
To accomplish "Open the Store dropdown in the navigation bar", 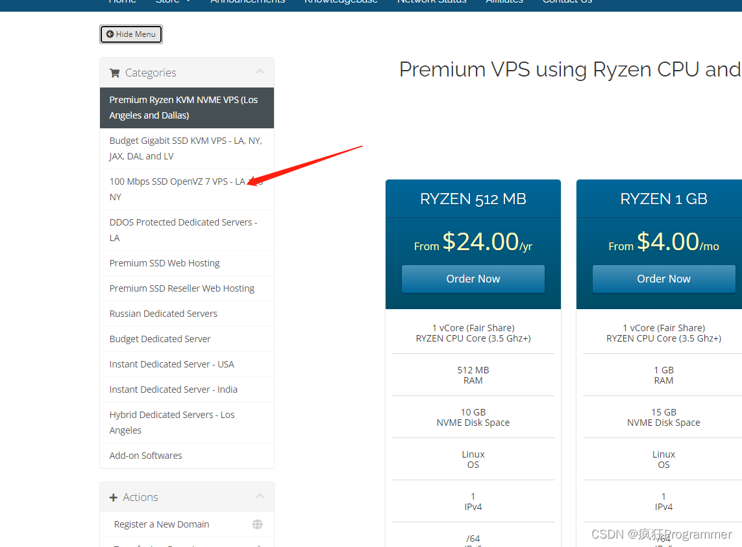I will (x=172, y=3).
